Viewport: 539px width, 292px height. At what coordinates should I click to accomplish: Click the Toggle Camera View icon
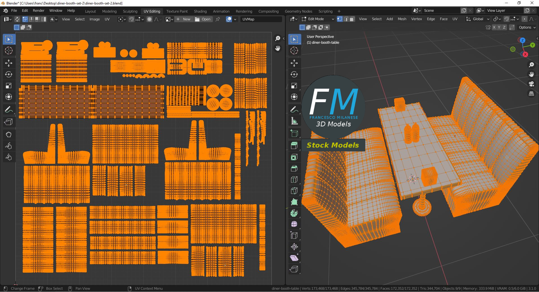pos(531,84)
